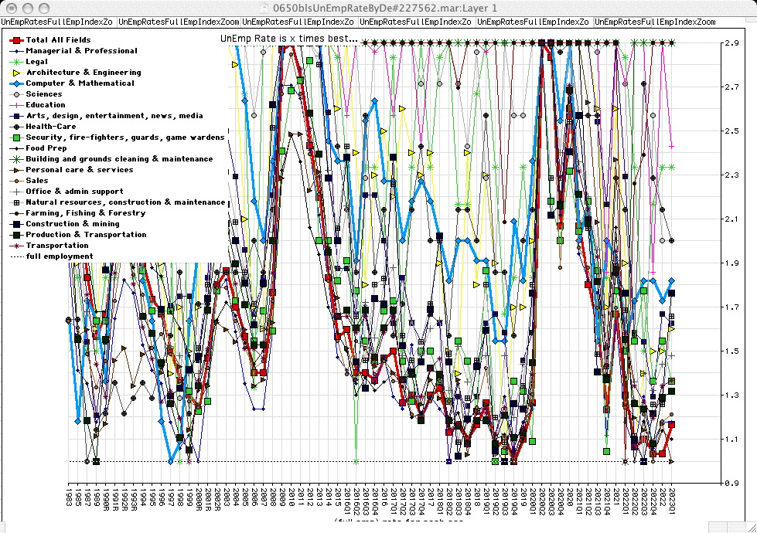Image resolution: width=757 pixels, height=533 pixels.
Task: Select the yellow Architecture & Engineering triangle marker
Action: pyautogui.click(x=15, y=72)
